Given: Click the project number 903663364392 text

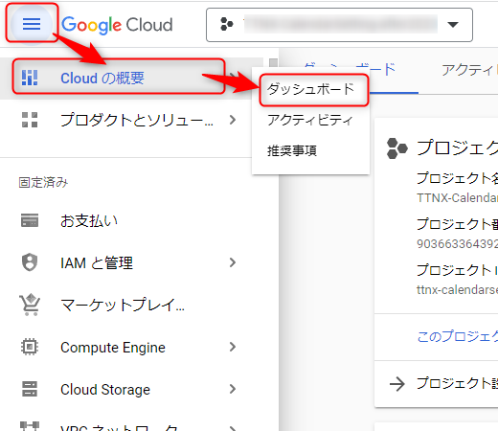Looking at the screenshot, I should point(457,244).
